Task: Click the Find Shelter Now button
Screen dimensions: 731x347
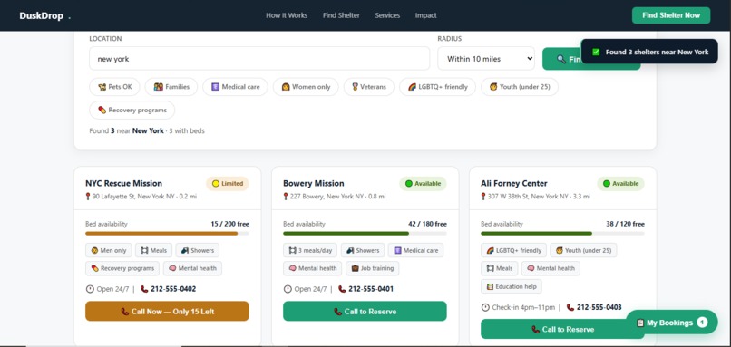Action: pos(671,15)
